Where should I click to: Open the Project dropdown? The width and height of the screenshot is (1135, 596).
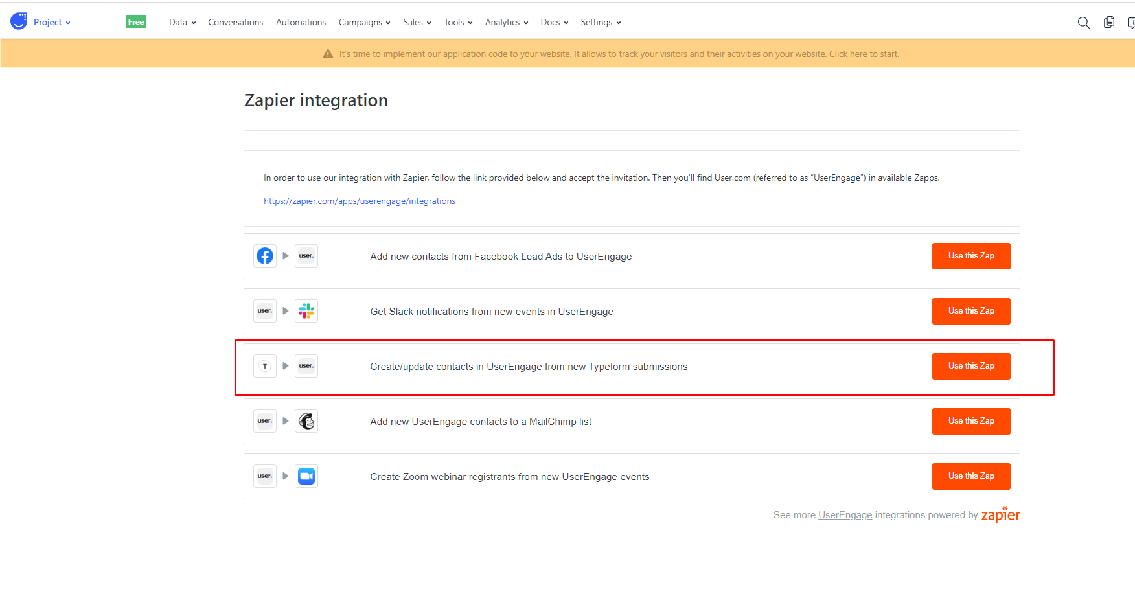point(52,22)
